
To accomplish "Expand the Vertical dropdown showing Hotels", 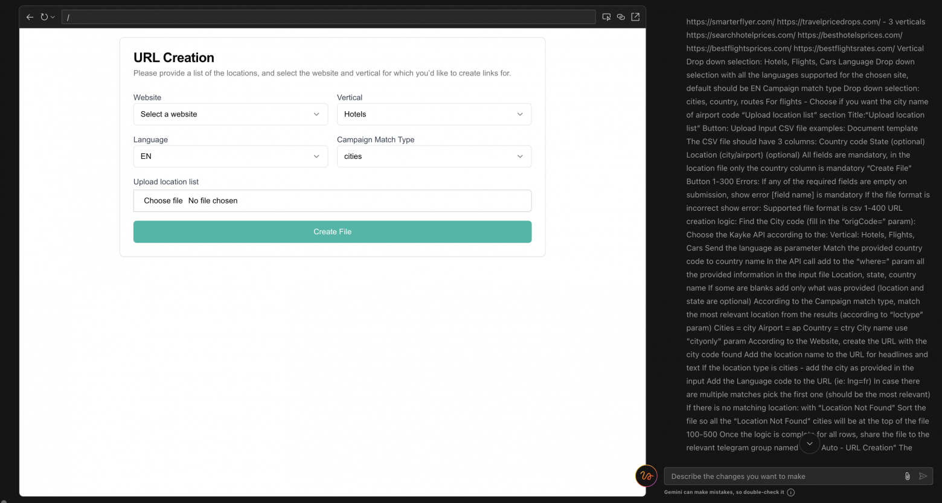I will [x=434, y=114].
